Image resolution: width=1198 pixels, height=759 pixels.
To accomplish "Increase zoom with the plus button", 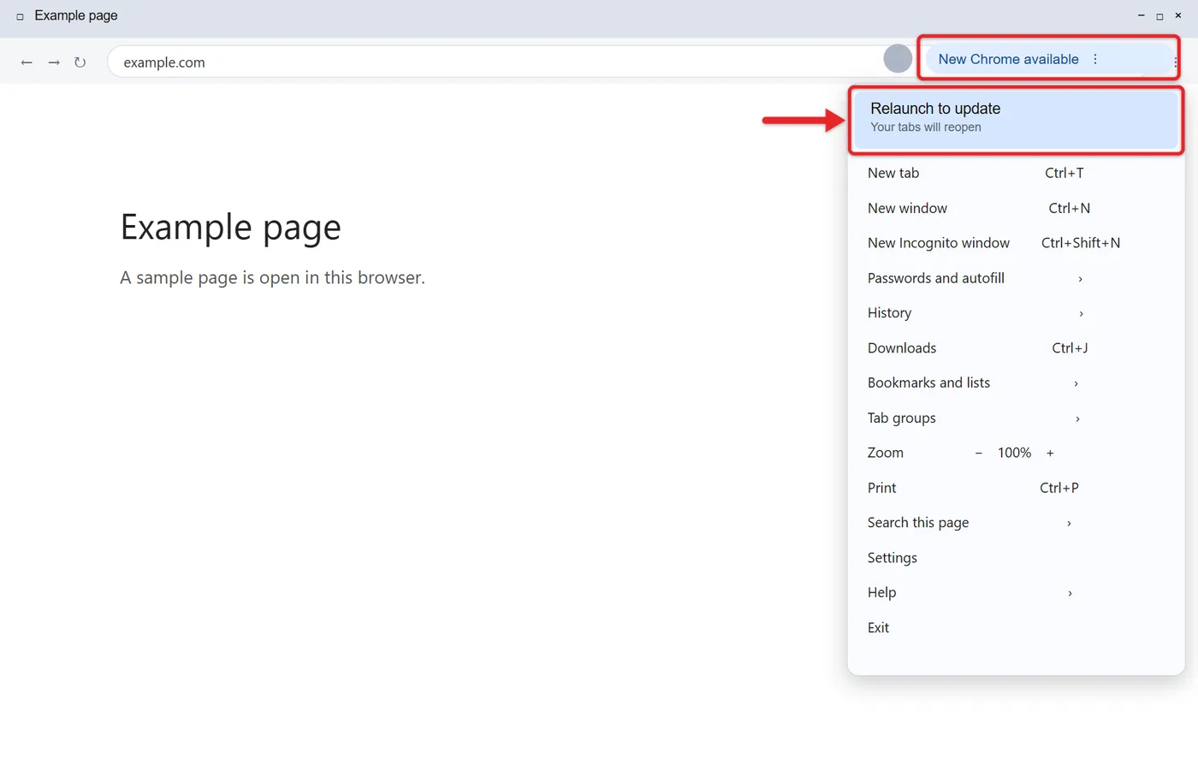I will point(1050,453).
